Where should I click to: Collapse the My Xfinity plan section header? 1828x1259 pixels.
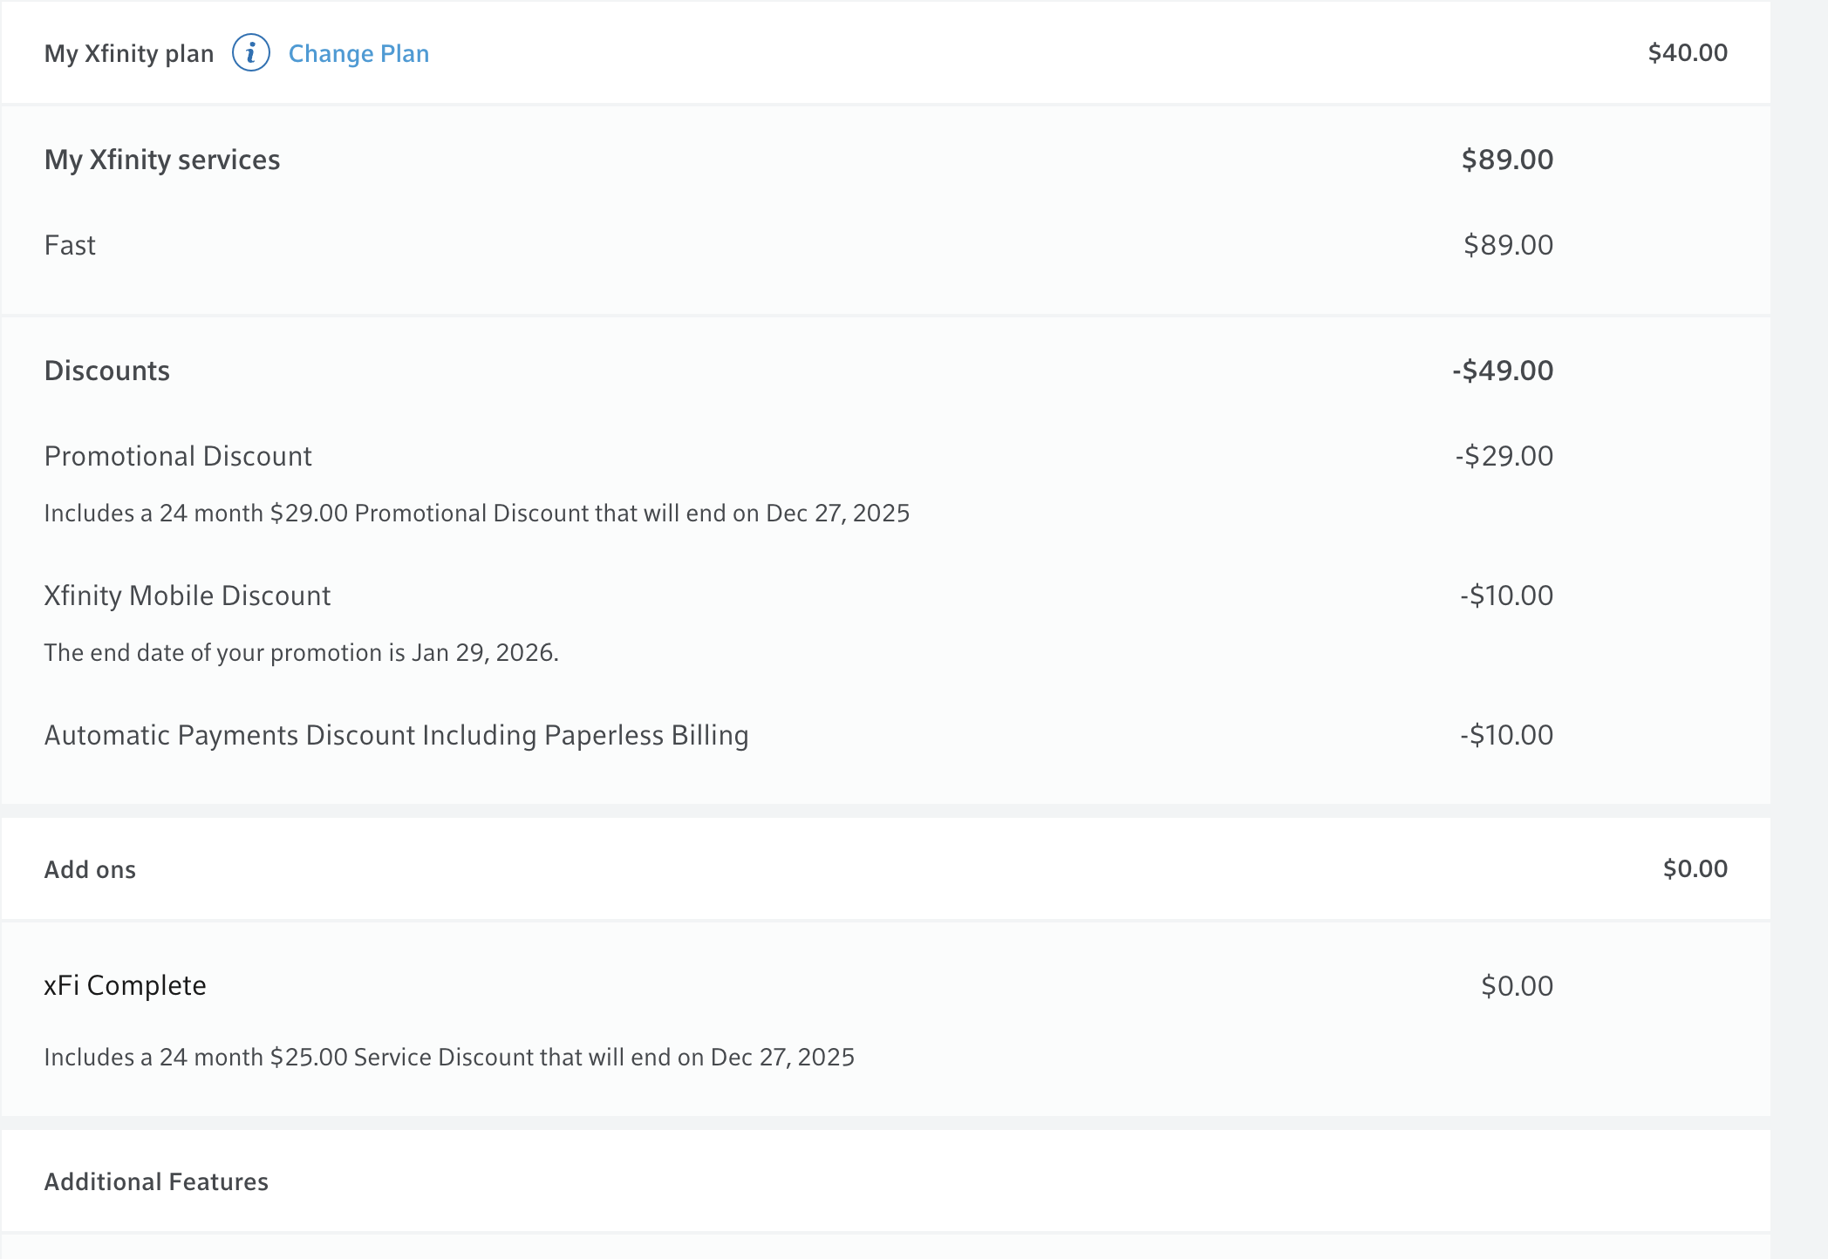[128, 54]
